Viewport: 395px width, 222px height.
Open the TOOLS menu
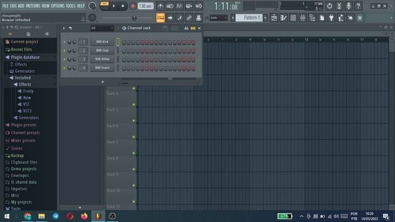(x=70, y=6)
